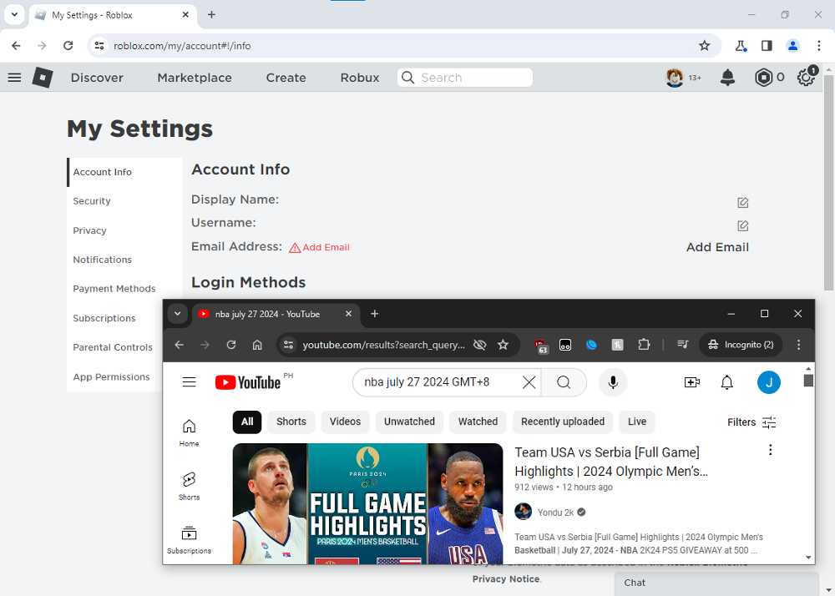Open the side panel in the Roblox window
Viewport: 835px width, 596px height.
coord(767,46)
